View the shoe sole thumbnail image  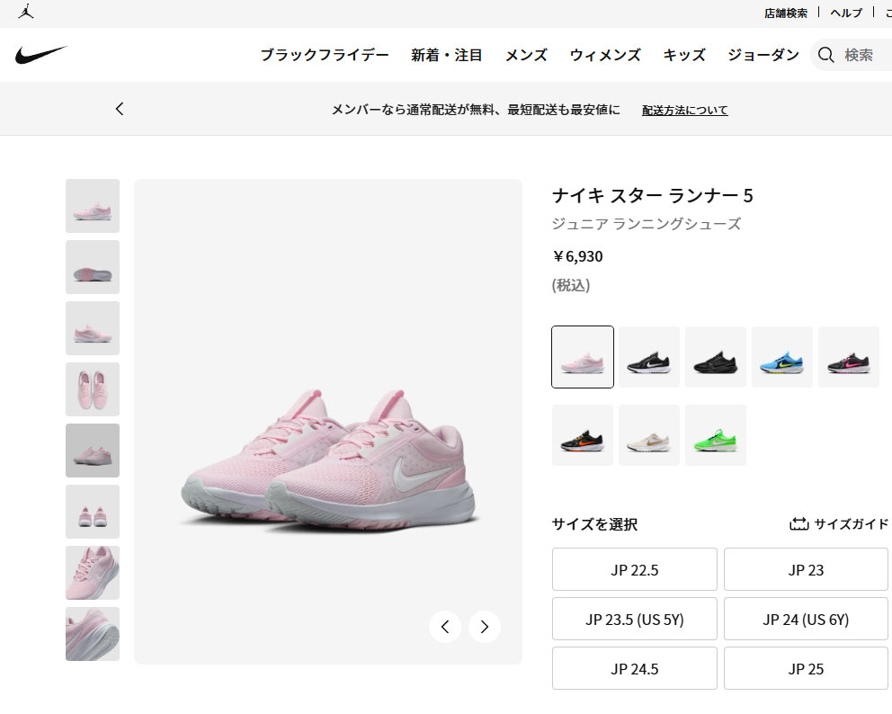click(x=93, y=267)
